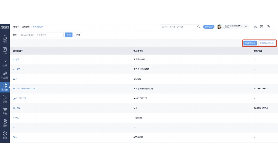Go to 订单 (Orders) in the sidebar
The height and width of the screenshot is (167, 278).
click(5, 51)
